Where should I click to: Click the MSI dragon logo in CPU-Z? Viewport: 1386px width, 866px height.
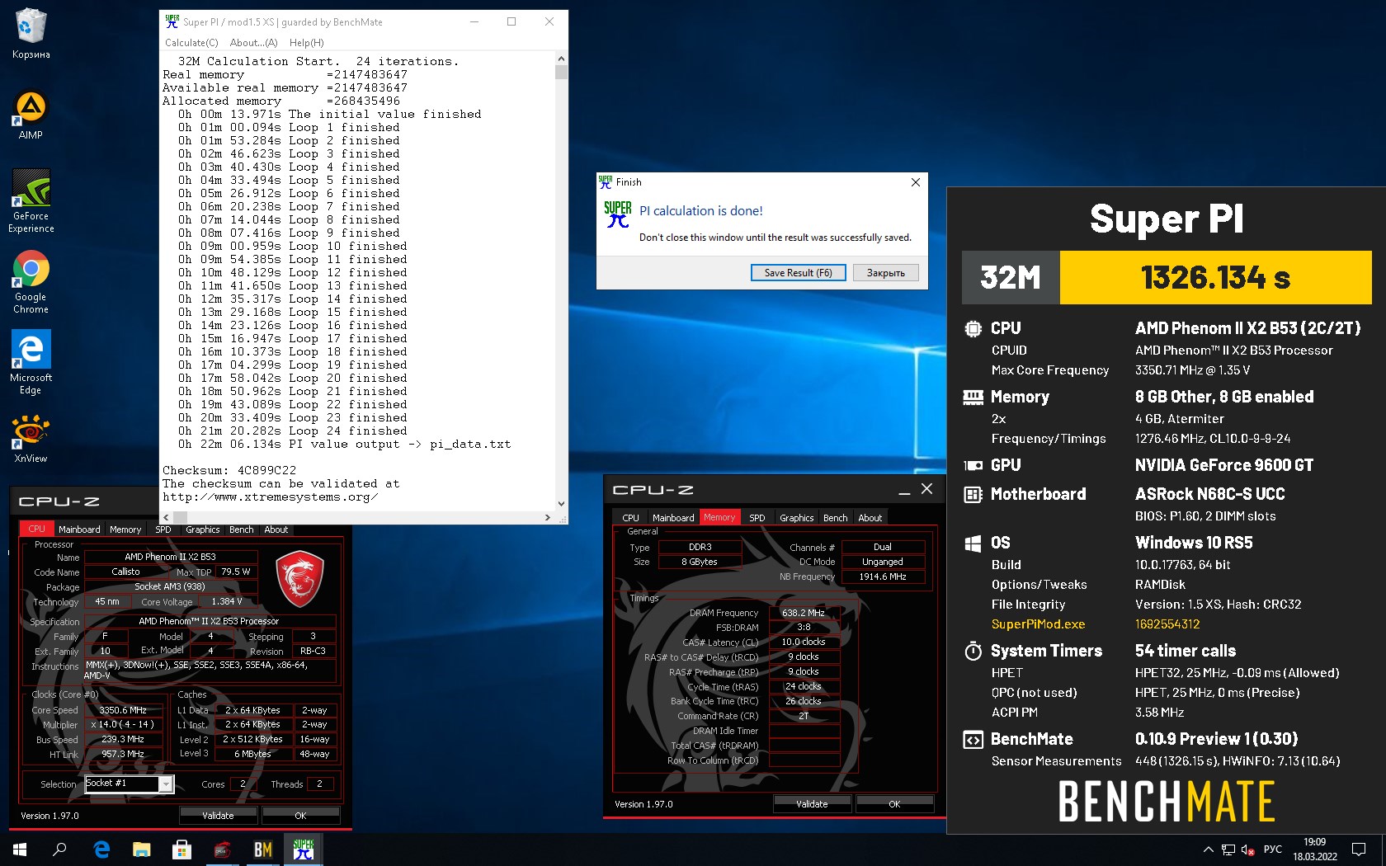[x=299, y=581]
